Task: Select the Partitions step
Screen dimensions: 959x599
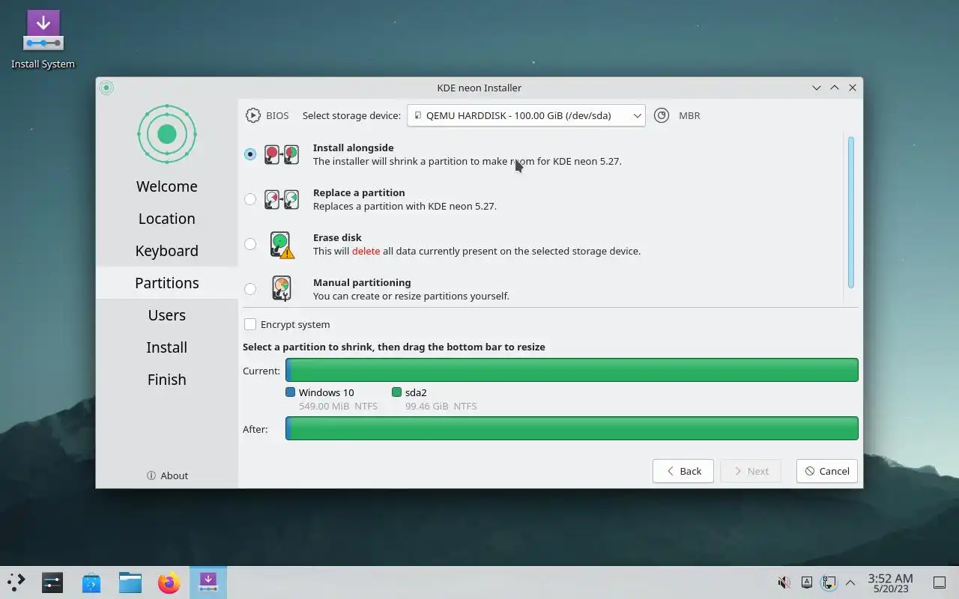Action: point(167,283)
